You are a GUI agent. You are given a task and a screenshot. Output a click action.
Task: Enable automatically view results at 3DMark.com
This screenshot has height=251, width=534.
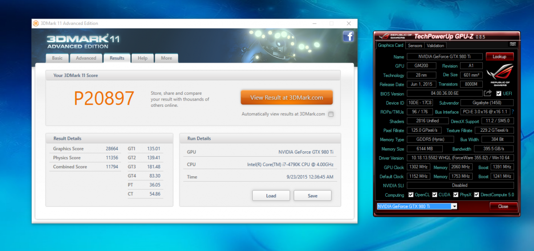331,114
